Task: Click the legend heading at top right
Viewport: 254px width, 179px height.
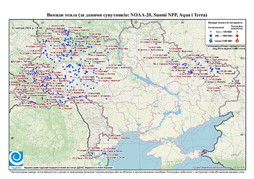Action: pyautogui.click(x=225, y=22)
